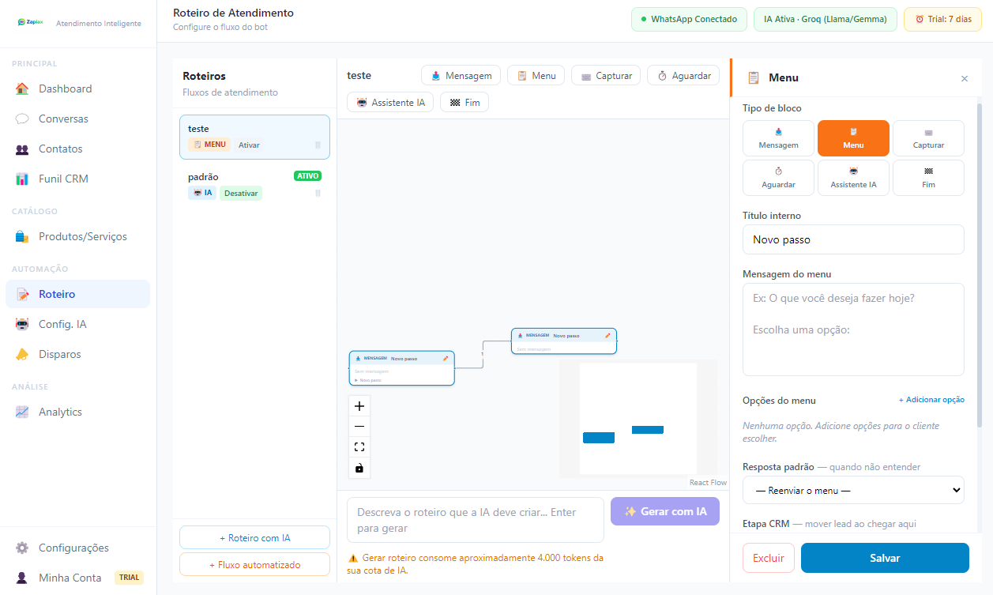Close the Menu properties panel
Viewport: 993px width, 595px height.
click(964, 78)
